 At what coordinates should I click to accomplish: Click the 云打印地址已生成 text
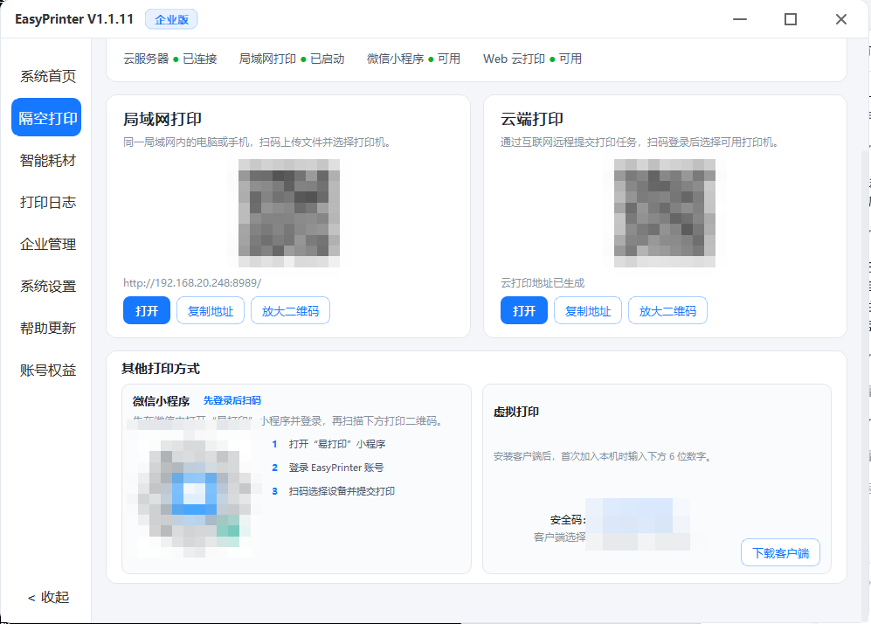(543, 283)
